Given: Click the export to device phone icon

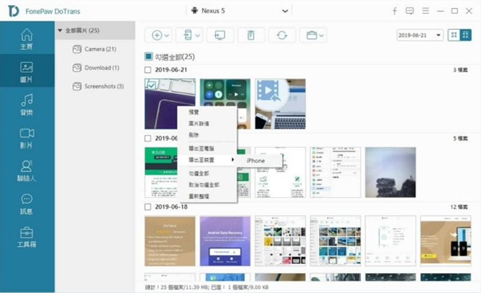Looking at the screenshot, I should (x=188, y=35).
